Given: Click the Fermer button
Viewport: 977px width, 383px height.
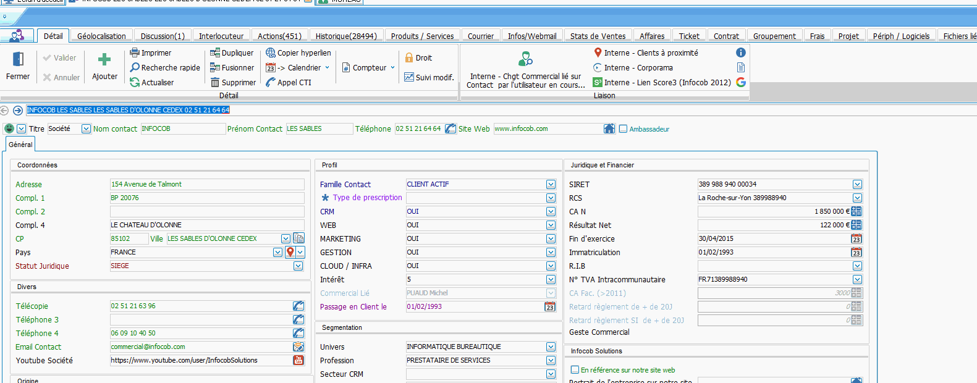Looking at the screenshot, I should tap(18, 66).
